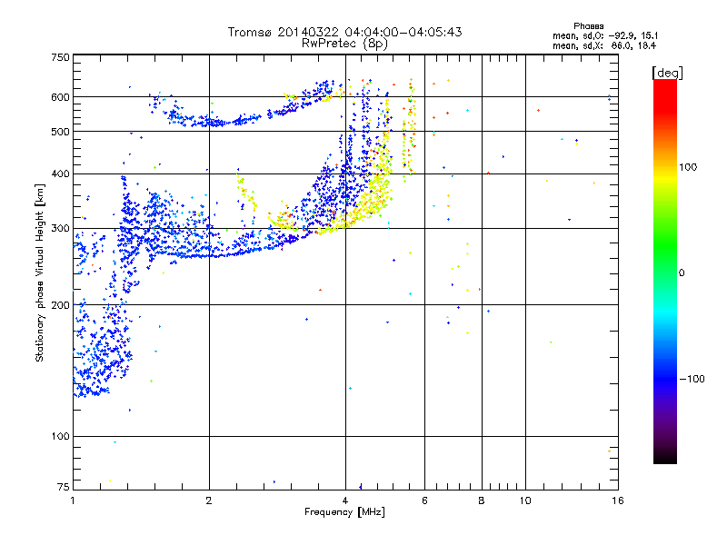Click the 'Frequency [MHz]' axis label
The height and width of the screenshot is (545, 727).
[344, 512]
